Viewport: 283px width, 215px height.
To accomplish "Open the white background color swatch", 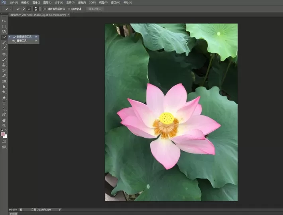I will tap(6, 136).
